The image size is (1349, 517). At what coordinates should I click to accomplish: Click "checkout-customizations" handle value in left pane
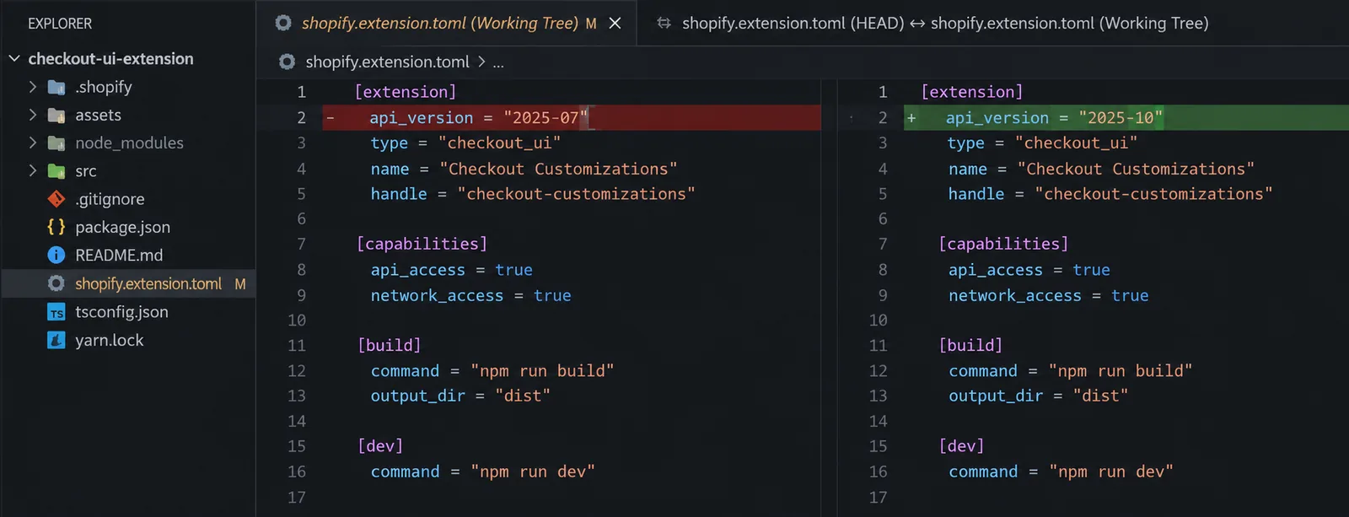pyautogui.click(x=577, y=194)
